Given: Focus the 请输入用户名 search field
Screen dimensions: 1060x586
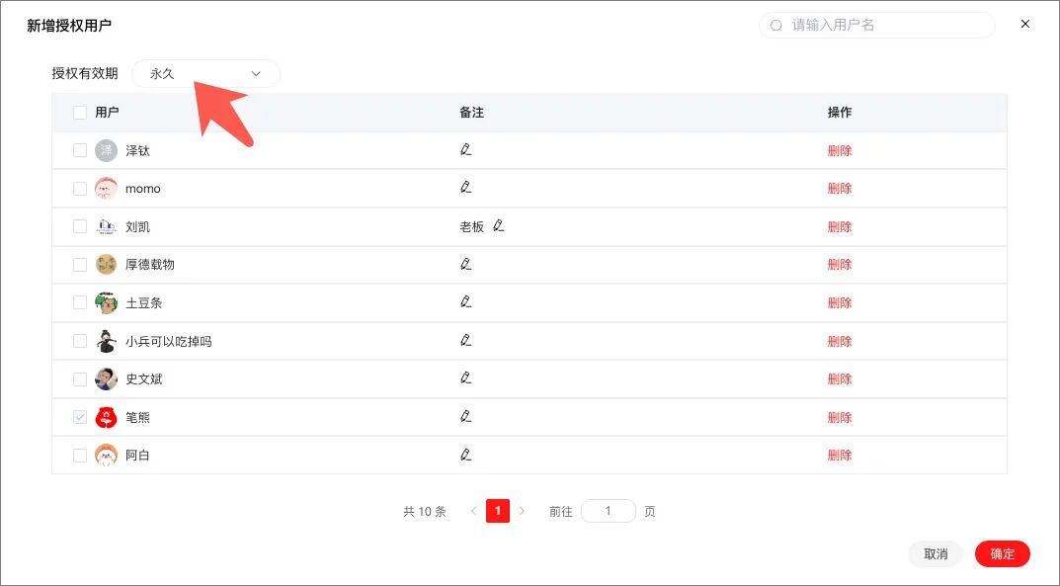Looking at the screenshot, I should 877,25.
